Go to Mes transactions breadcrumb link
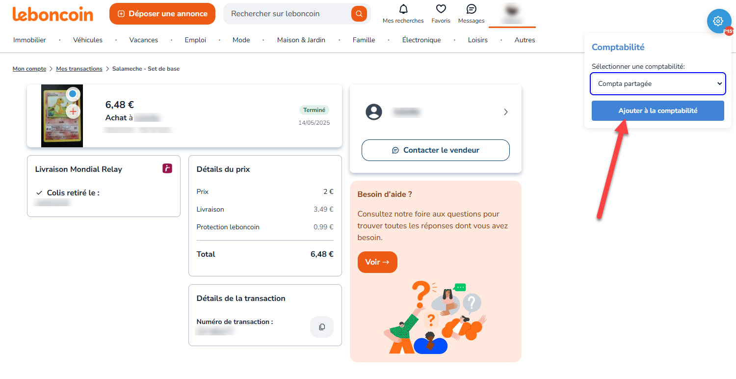 tap(79, 69)
